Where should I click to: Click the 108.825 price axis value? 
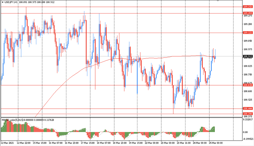coord(248,66)
